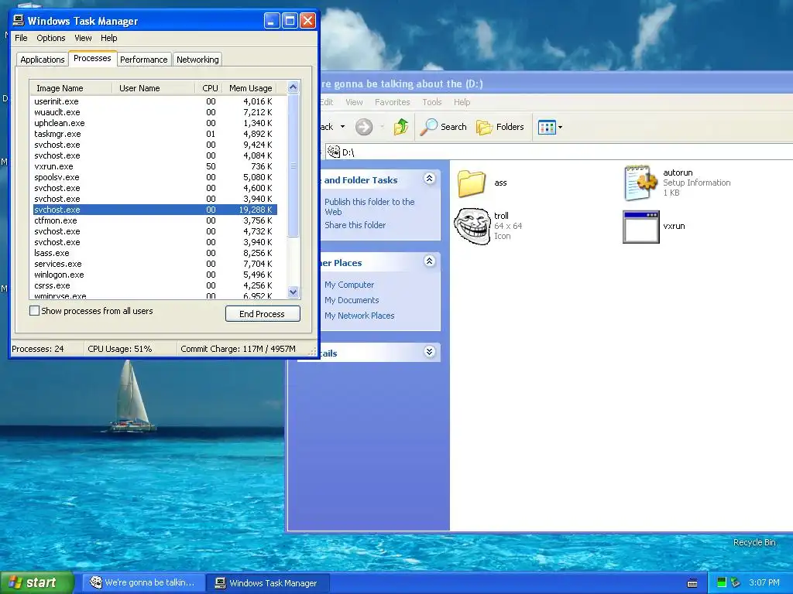Click the Up folder toolbar icon

tap(400, 127)
